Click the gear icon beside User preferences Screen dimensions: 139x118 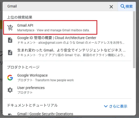click(10, 90)
